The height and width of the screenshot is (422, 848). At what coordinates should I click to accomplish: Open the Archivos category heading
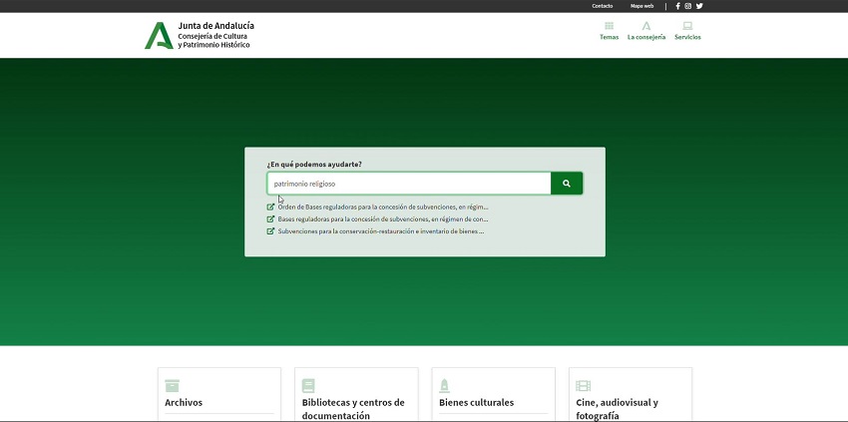184,403
